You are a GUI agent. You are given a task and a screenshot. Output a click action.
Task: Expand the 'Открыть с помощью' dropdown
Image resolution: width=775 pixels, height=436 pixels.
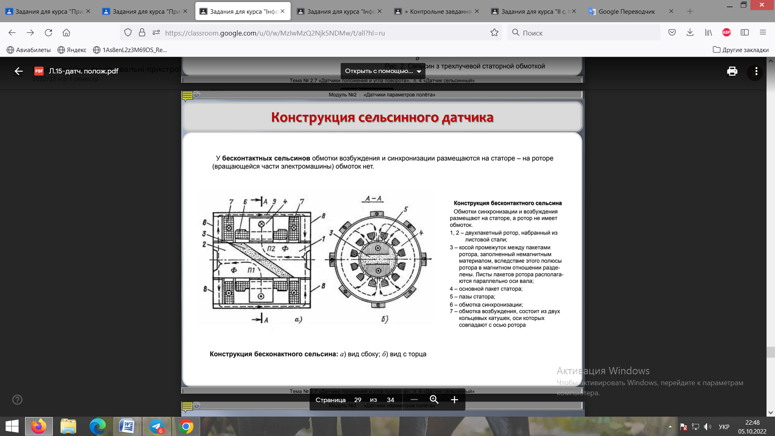coord(382,71)
